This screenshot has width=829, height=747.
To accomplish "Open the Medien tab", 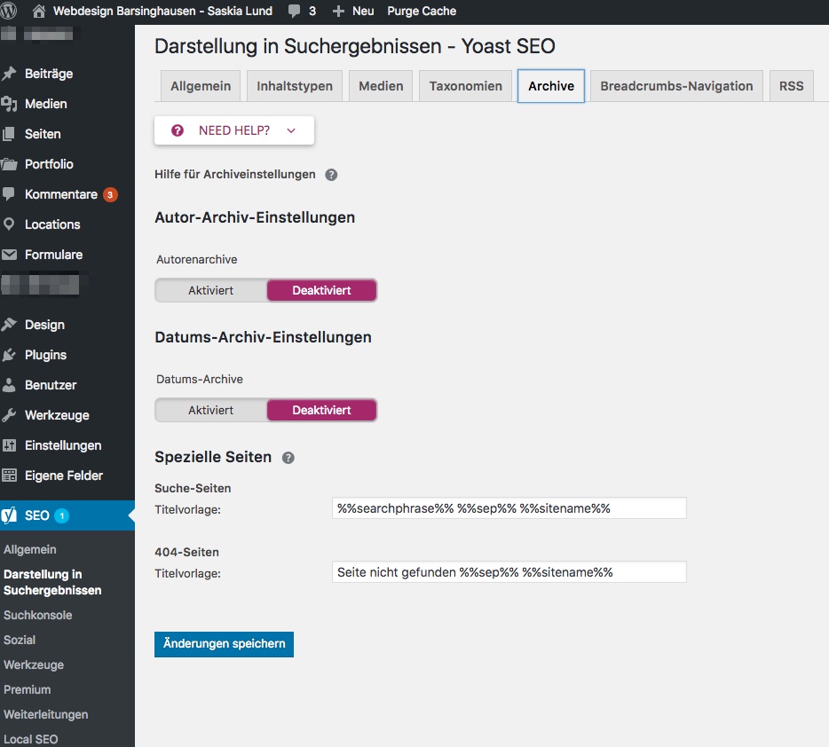I will [x=381, y=86].
